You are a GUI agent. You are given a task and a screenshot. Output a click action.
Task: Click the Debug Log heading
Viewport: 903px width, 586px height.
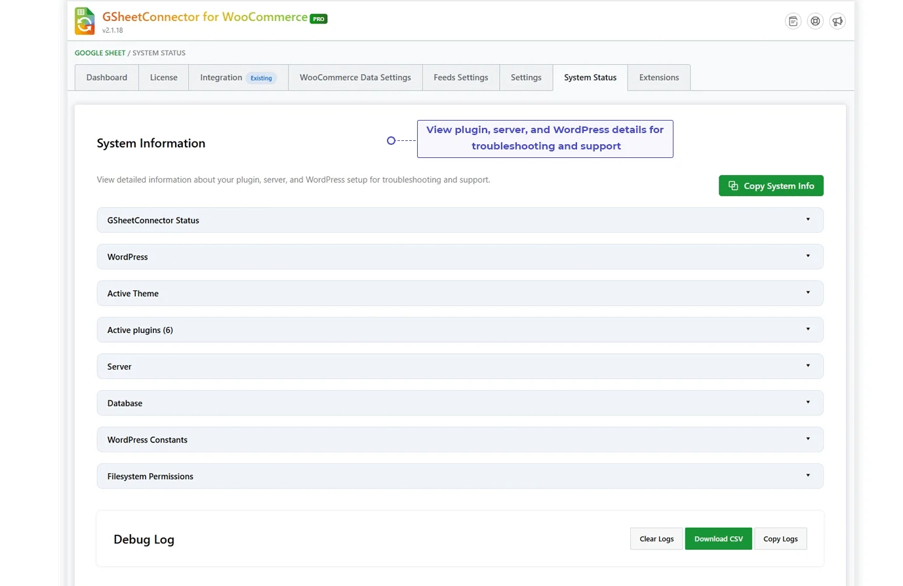pos(144,539)
